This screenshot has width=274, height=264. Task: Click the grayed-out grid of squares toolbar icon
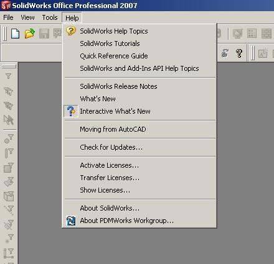[x=252, y=34]
